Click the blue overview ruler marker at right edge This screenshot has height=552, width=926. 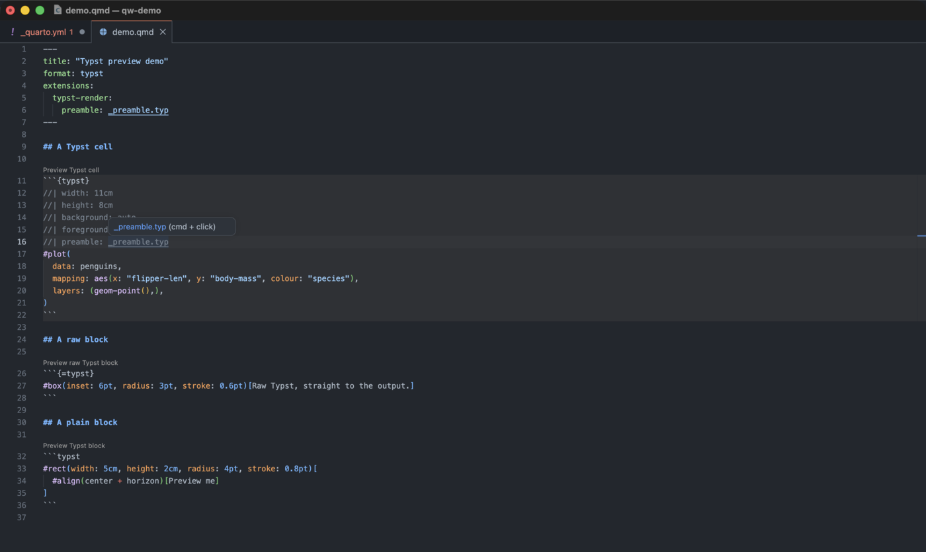coord(921,235)
